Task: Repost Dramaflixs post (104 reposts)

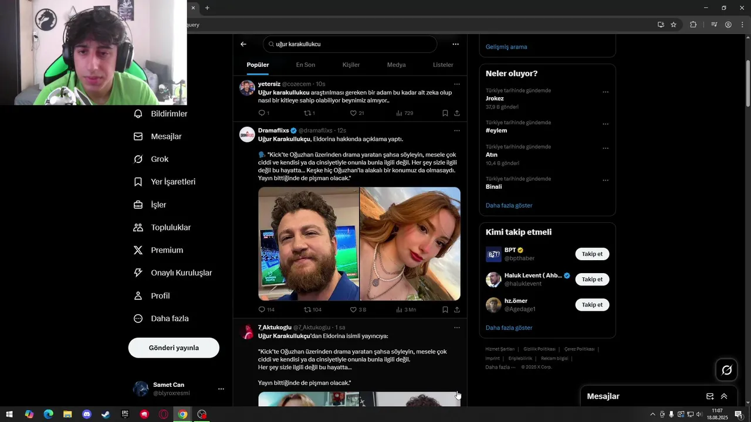Action: point(313,309)
